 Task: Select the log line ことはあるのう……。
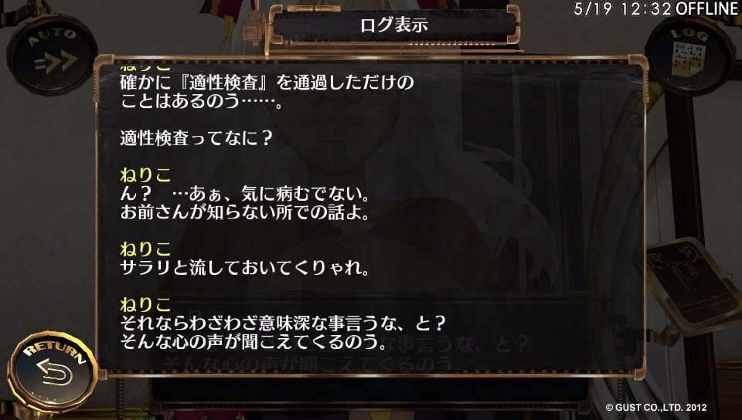(x=202, y=101)
